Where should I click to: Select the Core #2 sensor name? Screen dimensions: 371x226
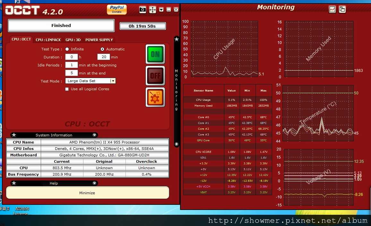pyautogui.click(x=203, y=129)
